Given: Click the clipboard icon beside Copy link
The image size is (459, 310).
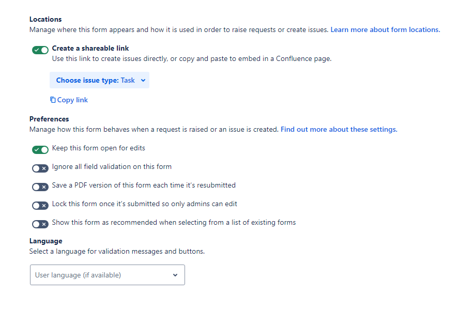Looking at the screenshot, I should tap(53, 100).
